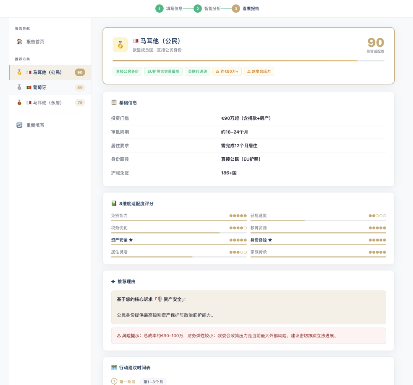Click the 投资门槛 row label
The width and height of the screenshot is (413, 385).
120,118
